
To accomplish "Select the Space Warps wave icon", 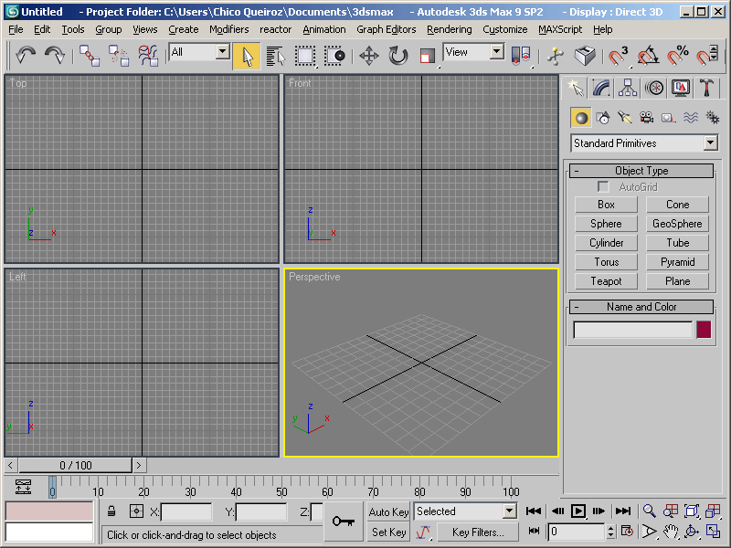I will (691, 118).
